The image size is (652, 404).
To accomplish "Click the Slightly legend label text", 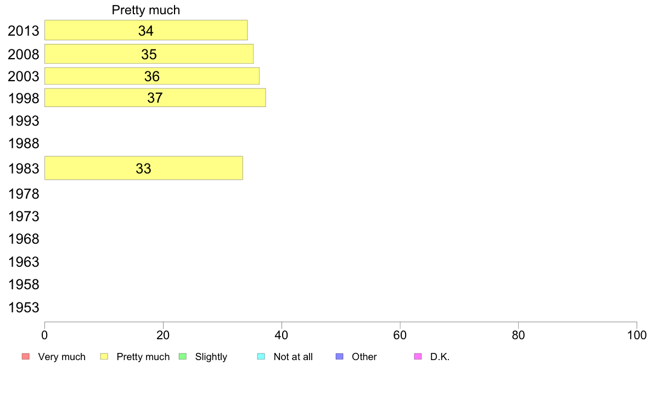I will point(211,357).
